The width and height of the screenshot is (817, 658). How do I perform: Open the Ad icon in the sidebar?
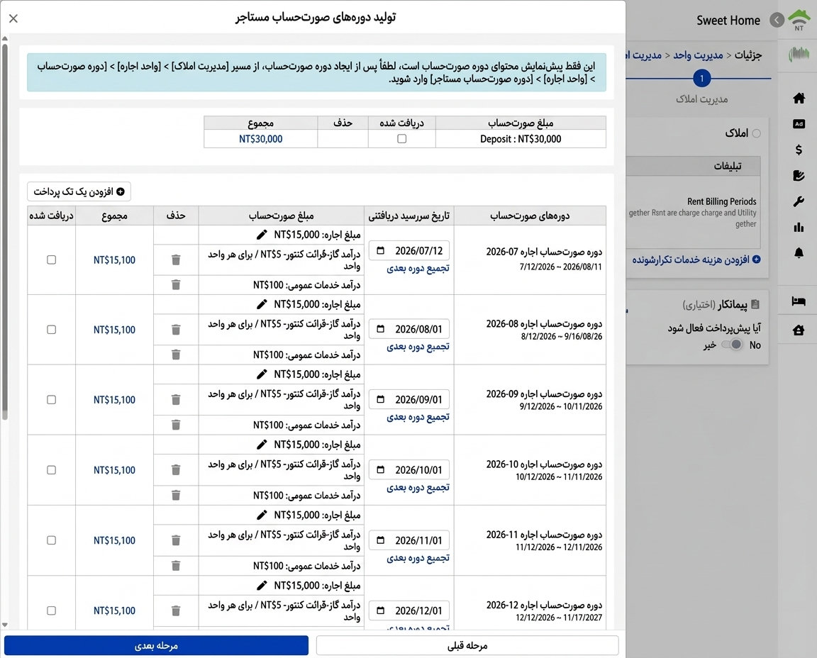799,124
